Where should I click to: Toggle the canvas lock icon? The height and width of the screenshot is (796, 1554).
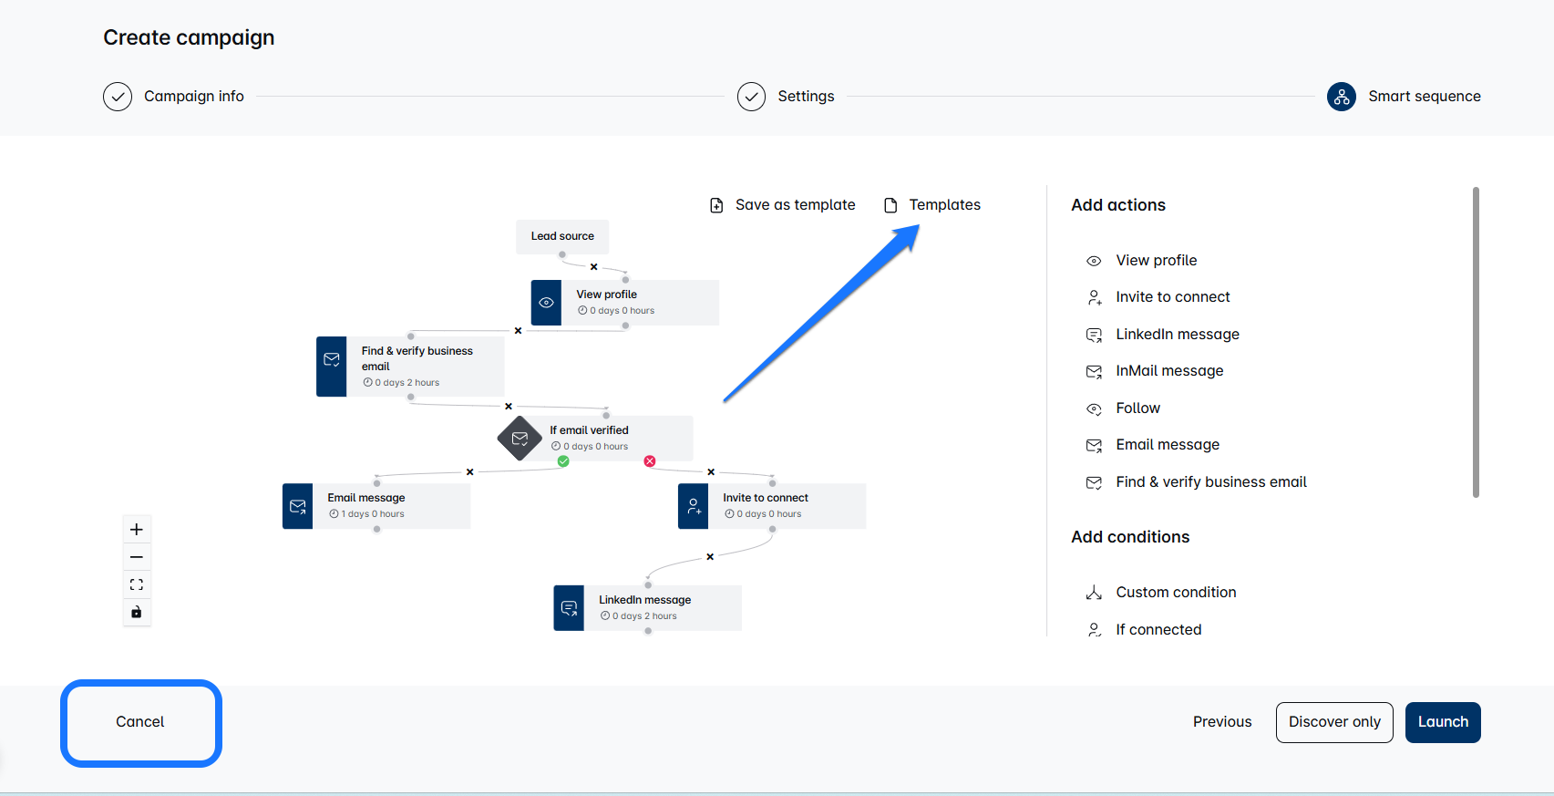coord(137,612)
